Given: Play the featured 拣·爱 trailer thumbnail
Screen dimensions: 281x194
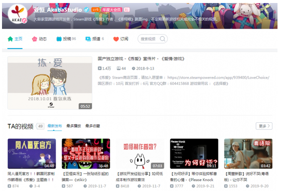Looking at the screenshot, I should [x=50, y=83].
